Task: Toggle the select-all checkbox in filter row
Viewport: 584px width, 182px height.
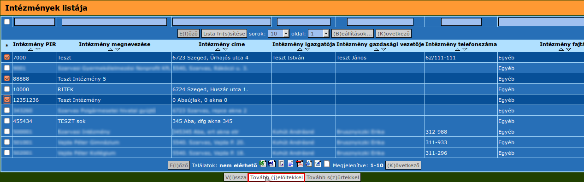Action: (x=6, y=22)
